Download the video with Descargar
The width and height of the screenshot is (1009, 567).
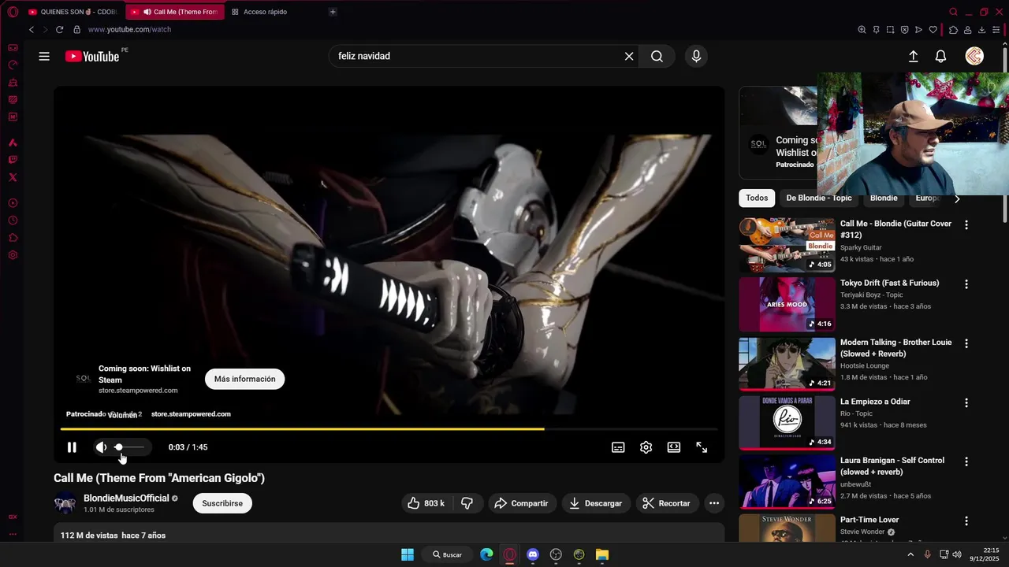[x=596, y=503]
